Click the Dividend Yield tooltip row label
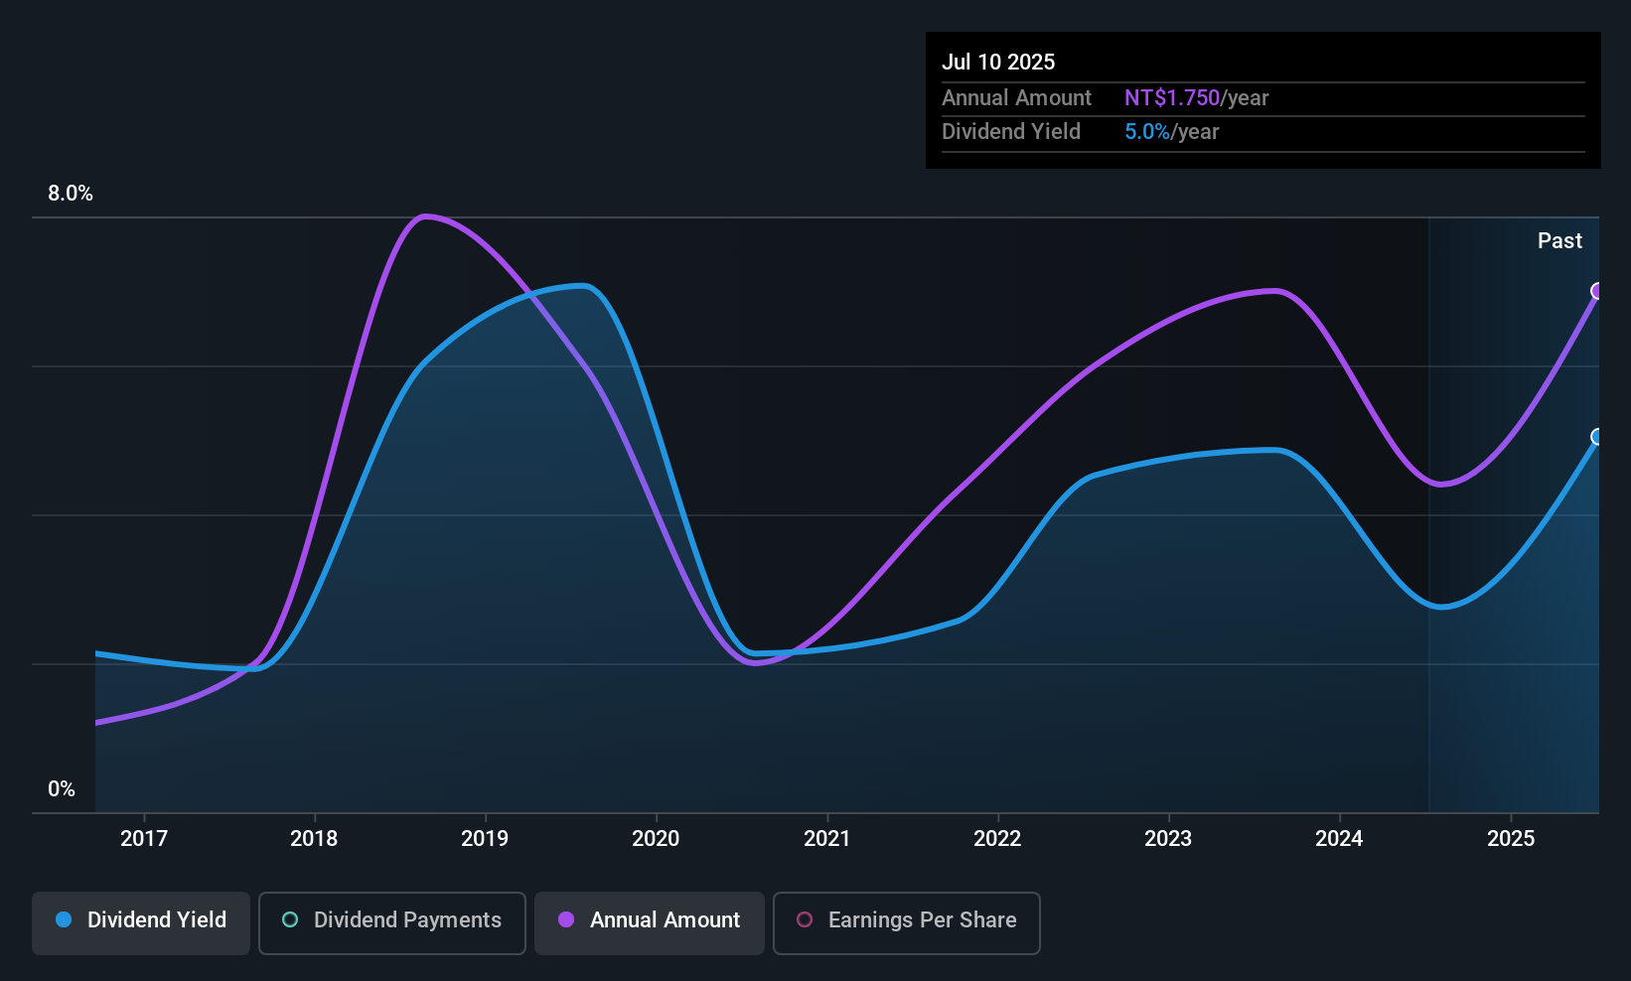 pos(1011,131)
